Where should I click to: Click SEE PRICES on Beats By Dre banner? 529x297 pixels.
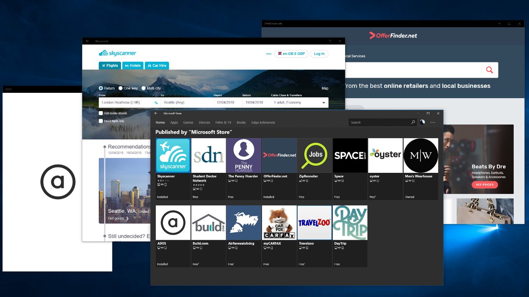[x=484, y=185]
